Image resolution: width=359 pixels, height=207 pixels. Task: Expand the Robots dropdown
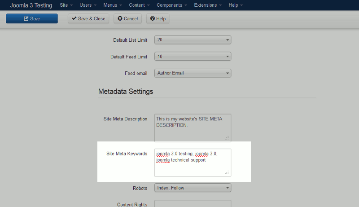[x=193, y=188]
